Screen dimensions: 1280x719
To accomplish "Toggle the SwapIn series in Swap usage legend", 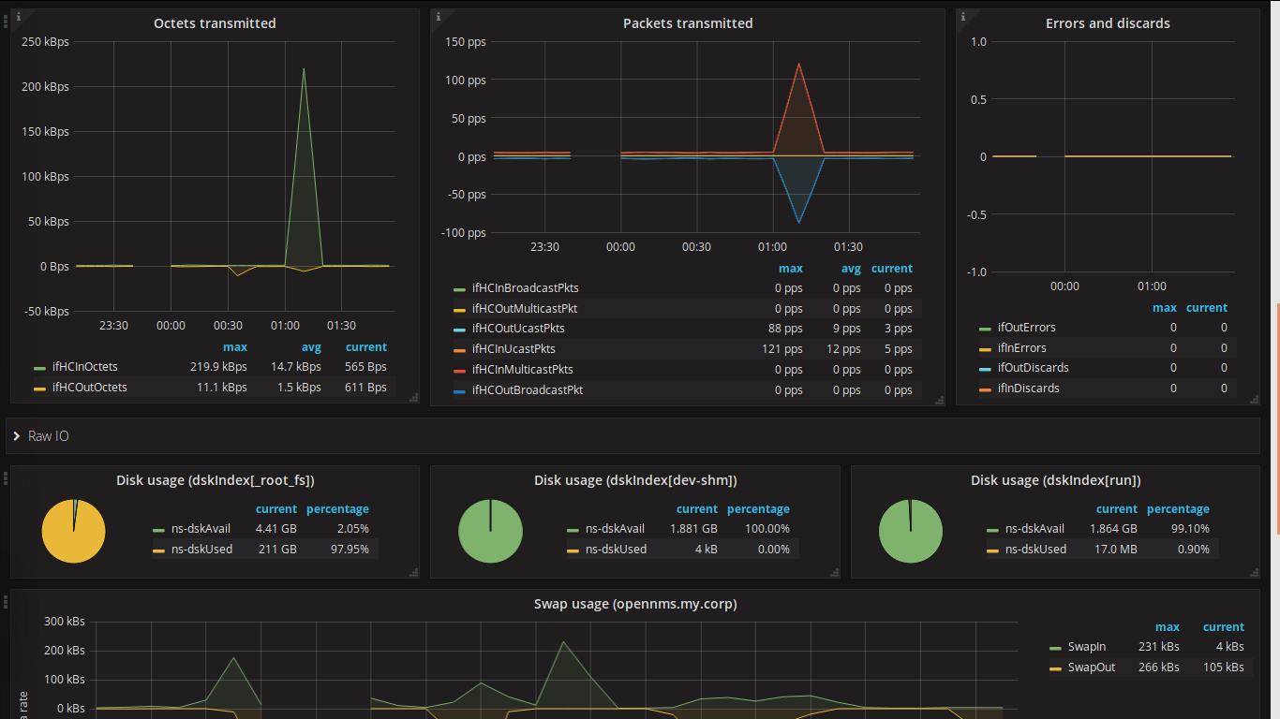I will coord(1085,646).
